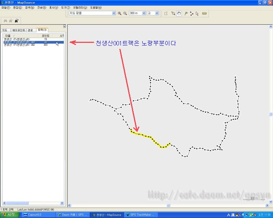Open the 도구(T) menu
Viewport: 273px width, 218px height.
click(66, 8)
